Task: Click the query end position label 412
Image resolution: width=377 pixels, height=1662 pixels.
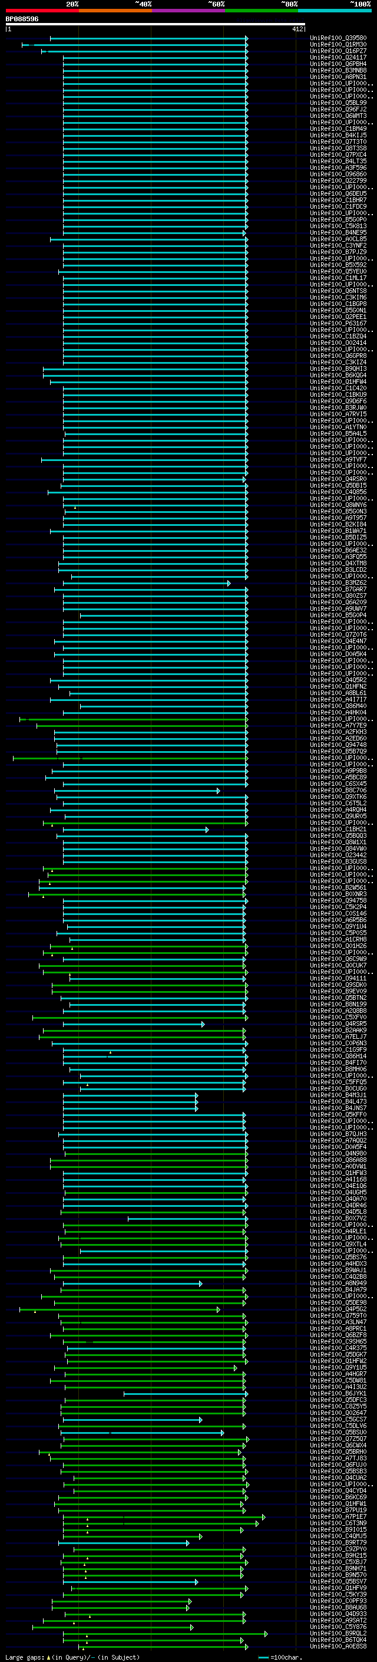Action: coord(297,29)
